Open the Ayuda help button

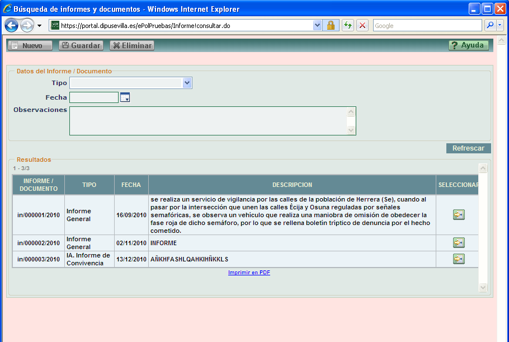[468, 45]
